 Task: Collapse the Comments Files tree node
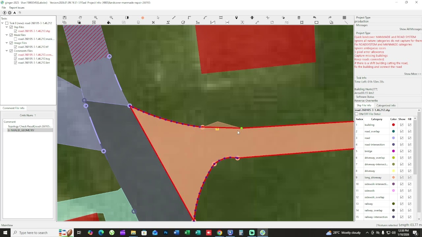[x=7, y=51]
